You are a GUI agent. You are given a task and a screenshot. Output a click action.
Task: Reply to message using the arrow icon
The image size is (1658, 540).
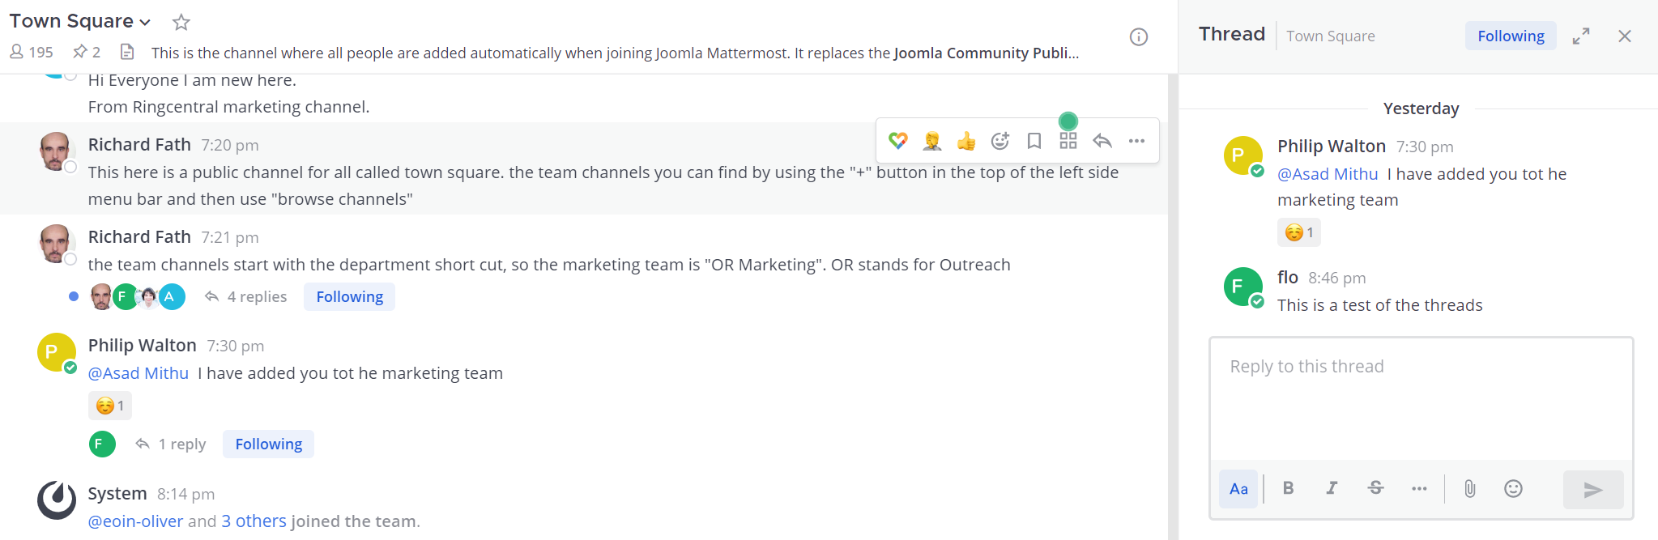point(1102,141)
